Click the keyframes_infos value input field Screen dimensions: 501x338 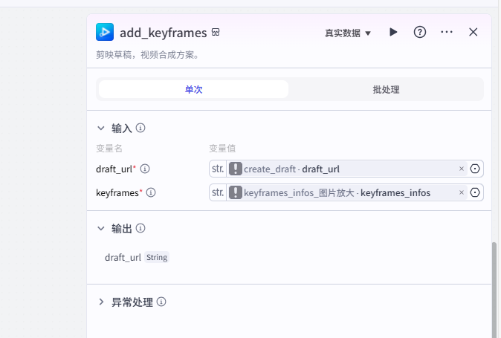coord(342,192)
